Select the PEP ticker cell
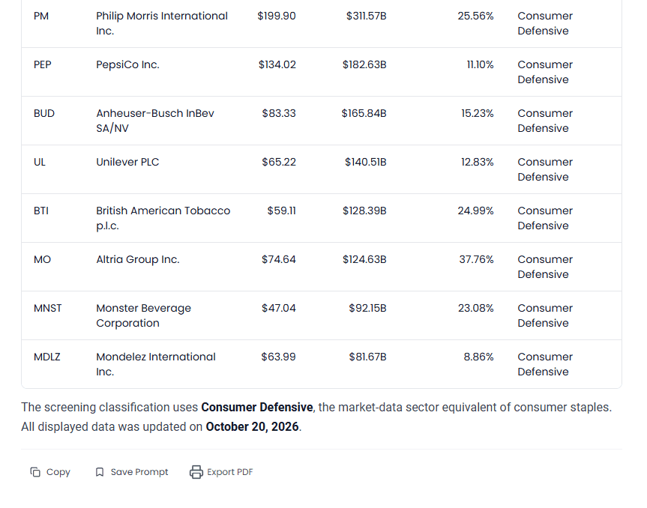 click(43, 64)
